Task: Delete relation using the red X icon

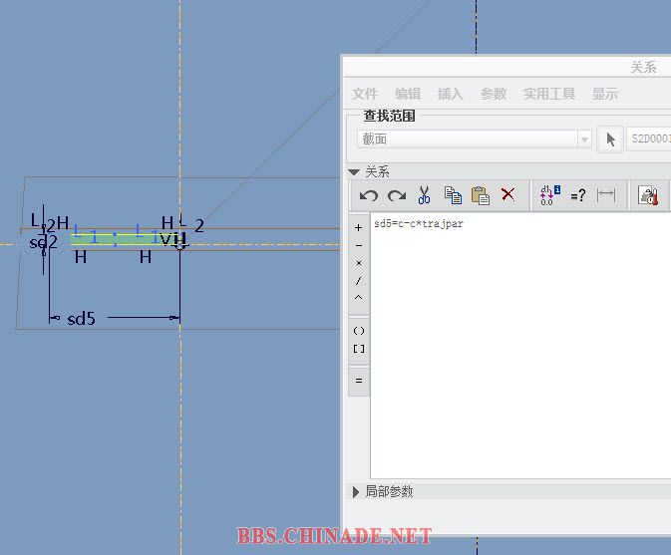Action: tap(507, 195)
